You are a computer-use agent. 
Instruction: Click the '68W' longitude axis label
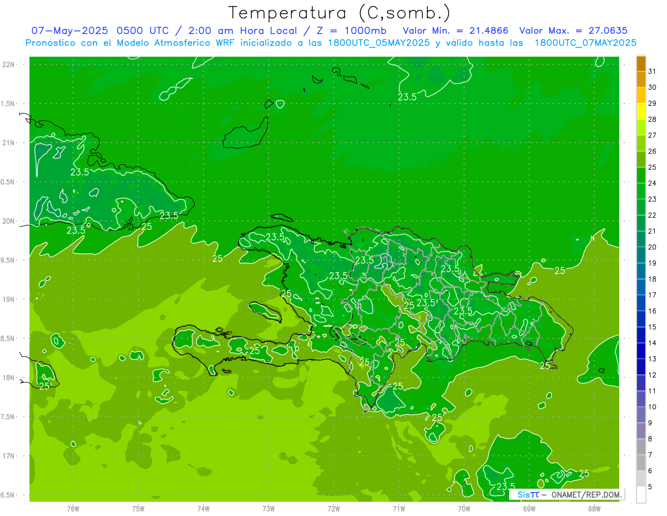pos(594,509)
